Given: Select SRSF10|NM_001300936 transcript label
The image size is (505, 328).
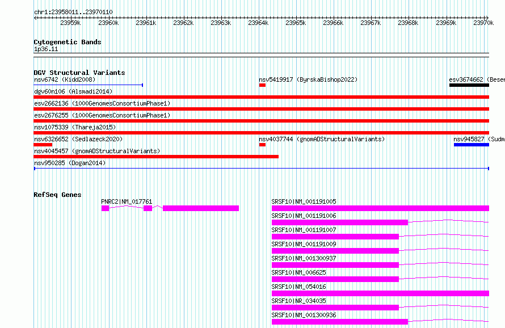Looking at the screenshot, I should 304,315.
